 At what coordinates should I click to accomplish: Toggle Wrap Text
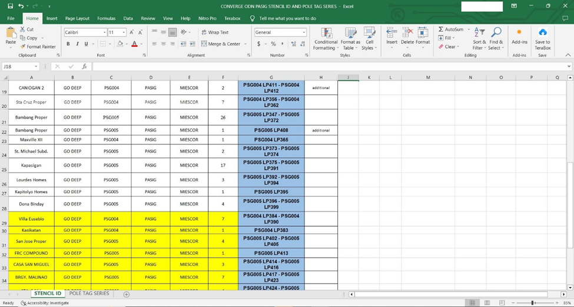click(215, 32)
